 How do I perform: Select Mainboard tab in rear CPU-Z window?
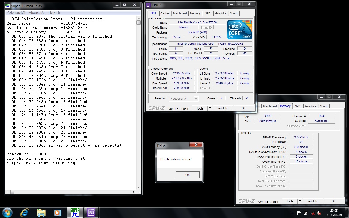270,106
